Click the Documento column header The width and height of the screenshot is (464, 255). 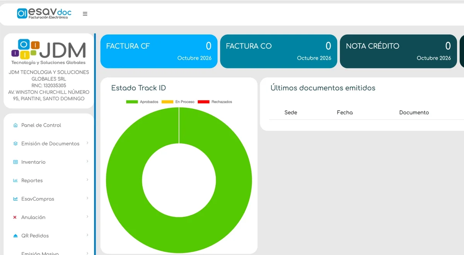coord(414,112)
